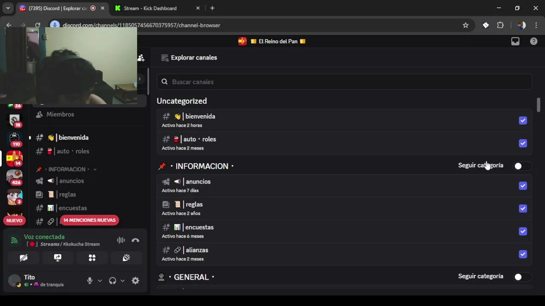Open the browser extensions puzzle icon
Image resolution: width=545 pixels, height=306 pixels.
500,25
